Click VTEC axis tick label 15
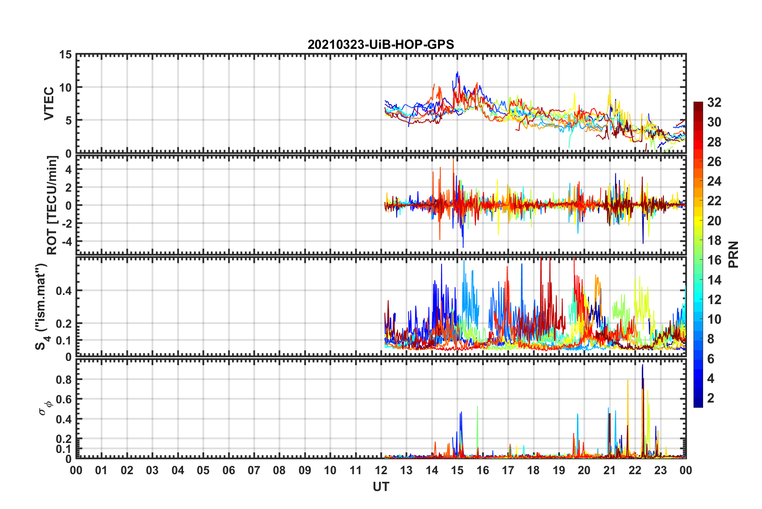This screenshot has height=509, width=762. pyautogui.click(x=65, y=55)
